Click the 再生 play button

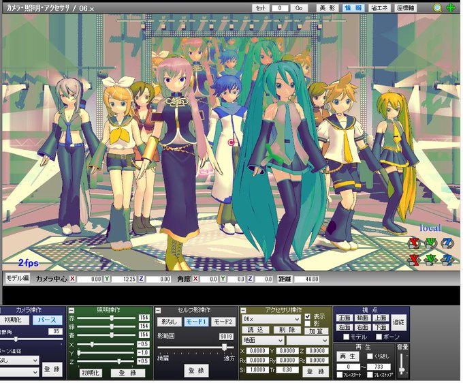click(x=348, y=356)
